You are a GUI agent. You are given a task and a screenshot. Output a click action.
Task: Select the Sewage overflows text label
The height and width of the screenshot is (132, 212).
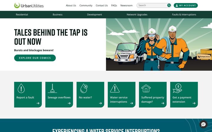click(59, 97)
